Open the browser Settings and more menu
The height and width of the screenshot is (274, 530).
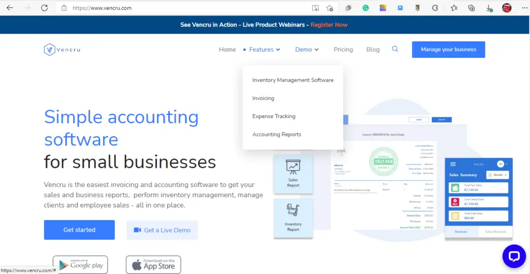(524, 8)
